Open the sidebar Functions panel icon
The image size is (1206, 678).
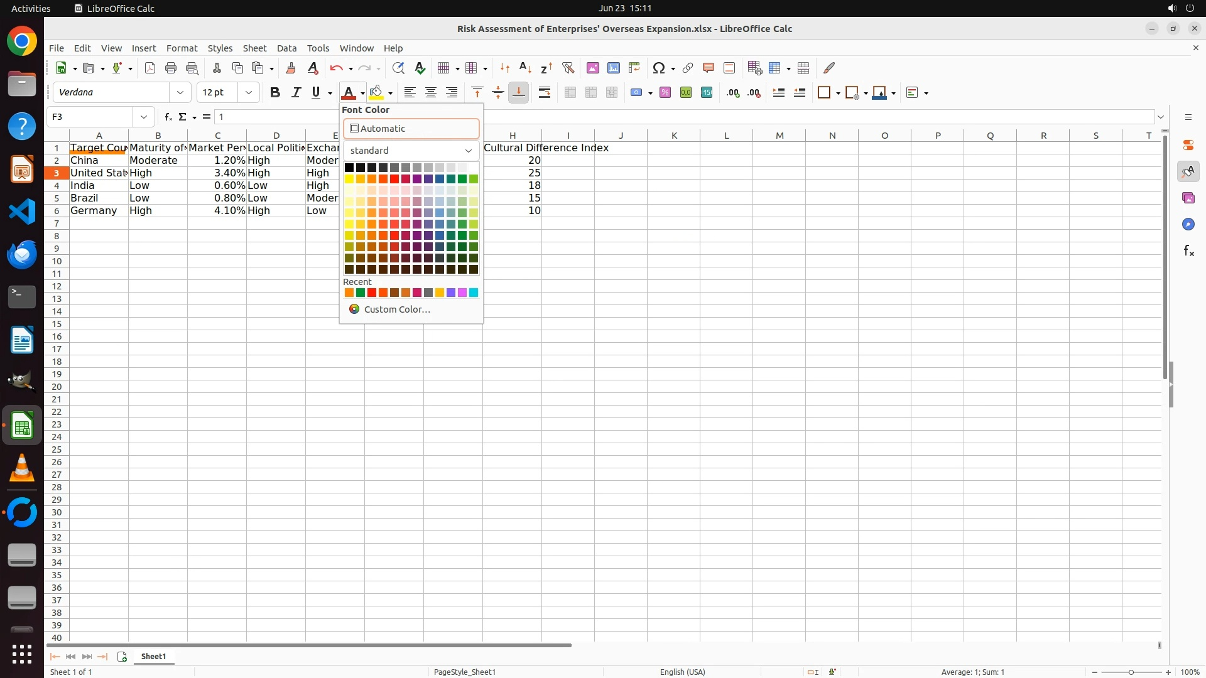[1188, 251]
